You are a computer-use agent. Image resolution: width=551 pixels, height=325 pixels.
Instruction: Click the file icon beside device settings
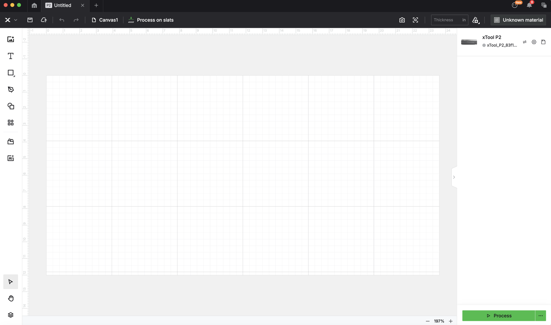tap(543, 42)
